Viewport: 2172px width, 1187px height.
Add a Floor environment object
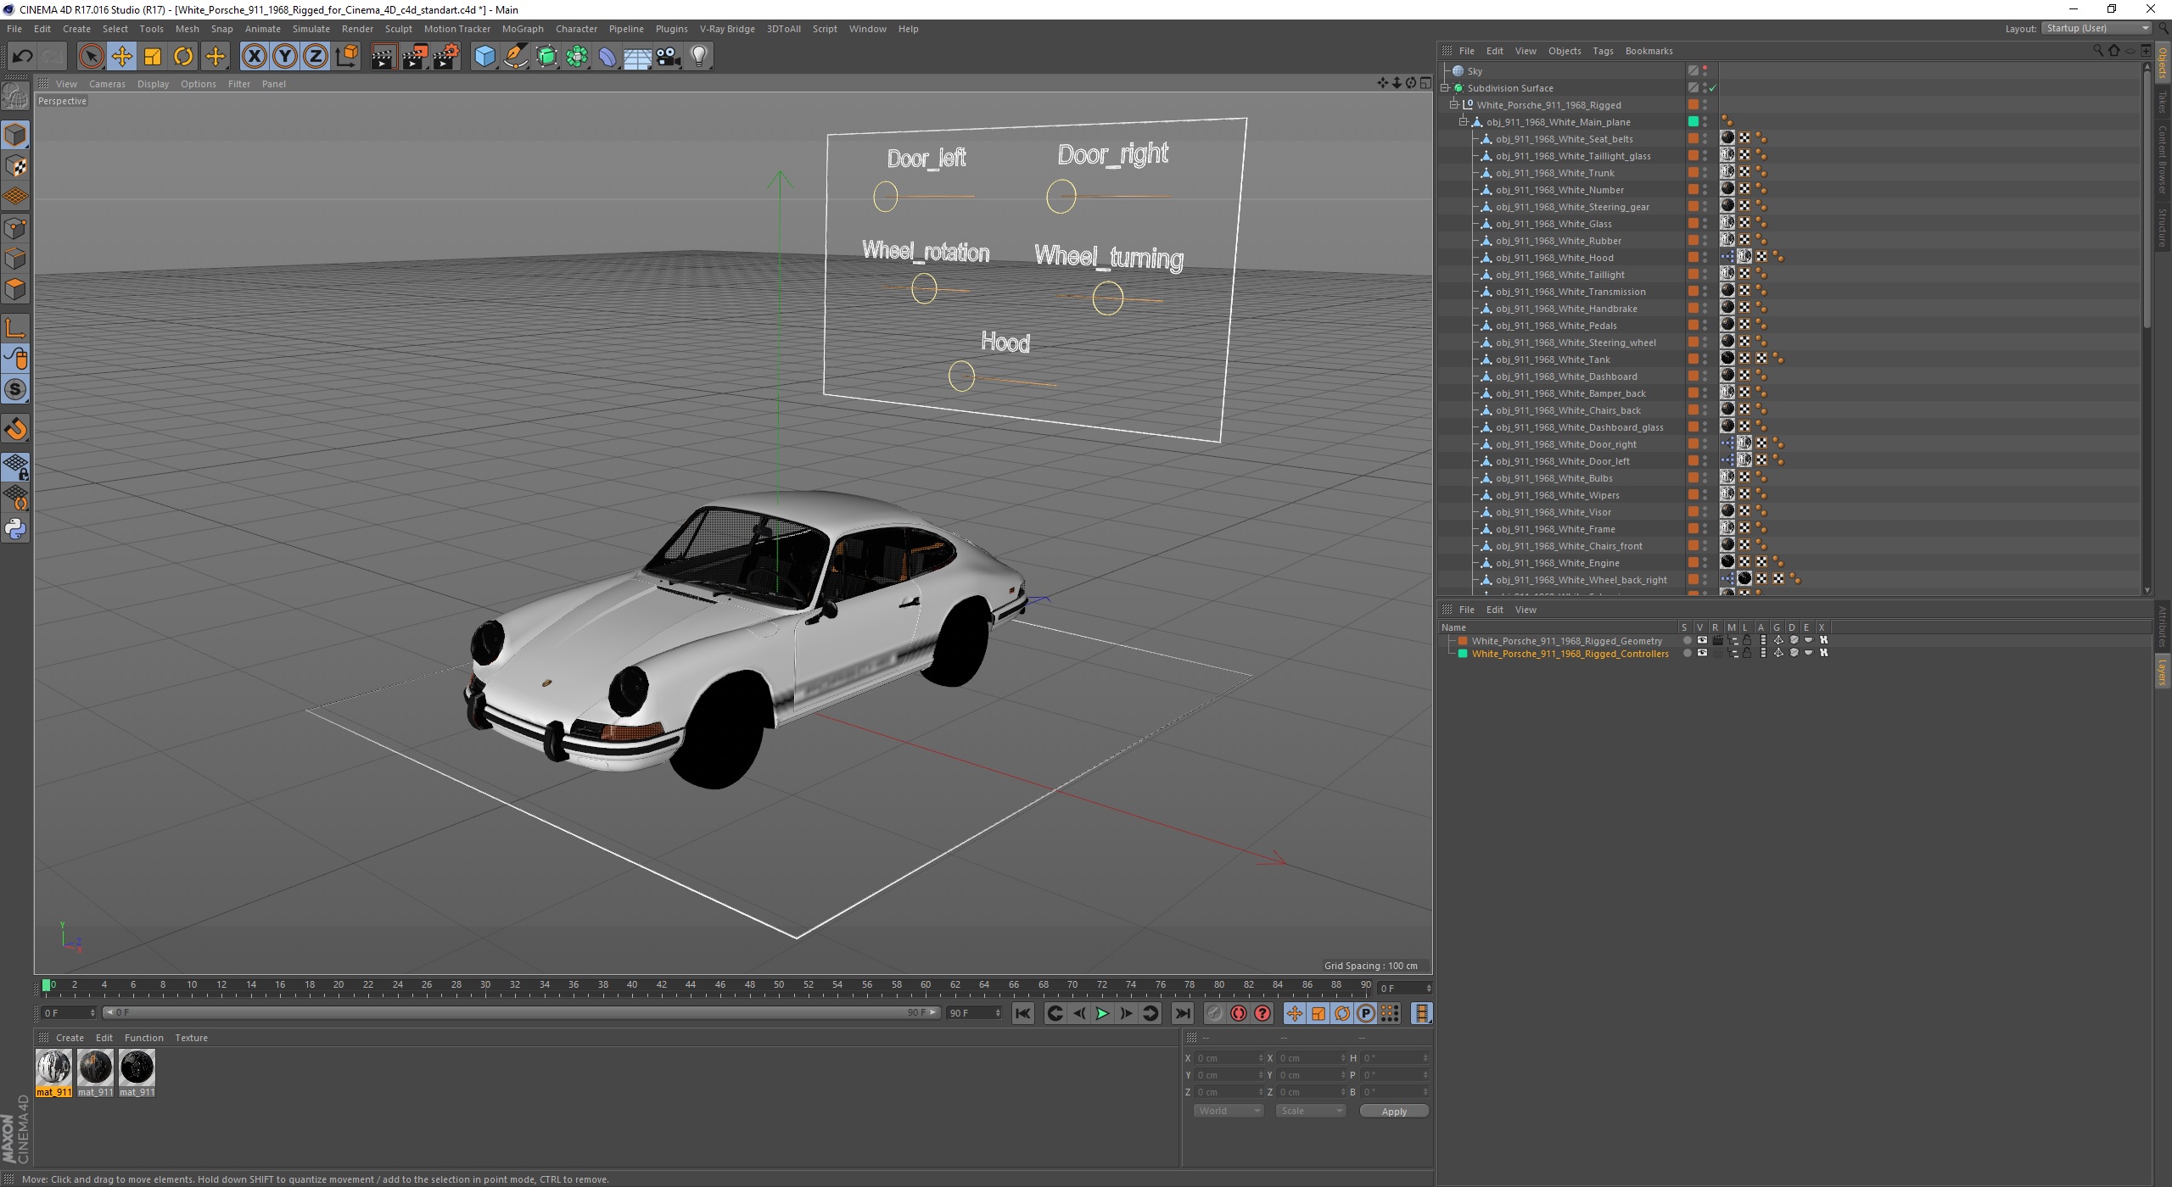(x=638, y=57)
